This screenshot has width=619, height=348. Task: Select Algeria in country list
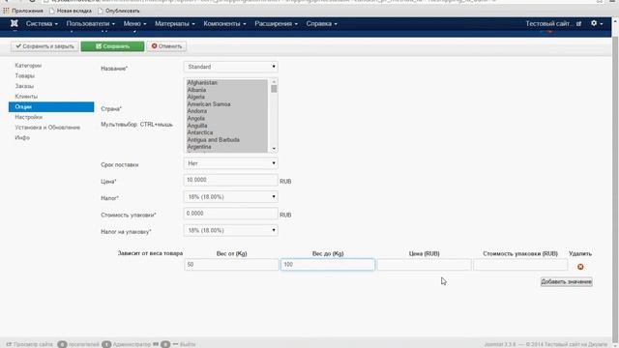coord(226,97)
